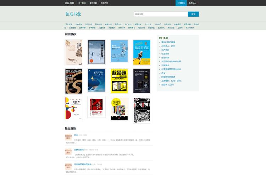This screenshot has width=266, height=177.
Task: Open the 大灭绝时代 book cover
Action: tap(96, 52)
